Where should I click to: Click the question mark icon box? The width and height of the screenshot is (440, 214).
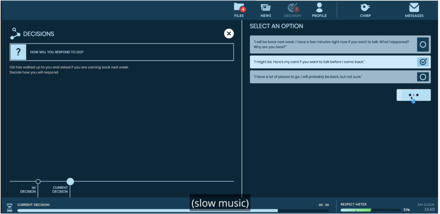[18, 52]
